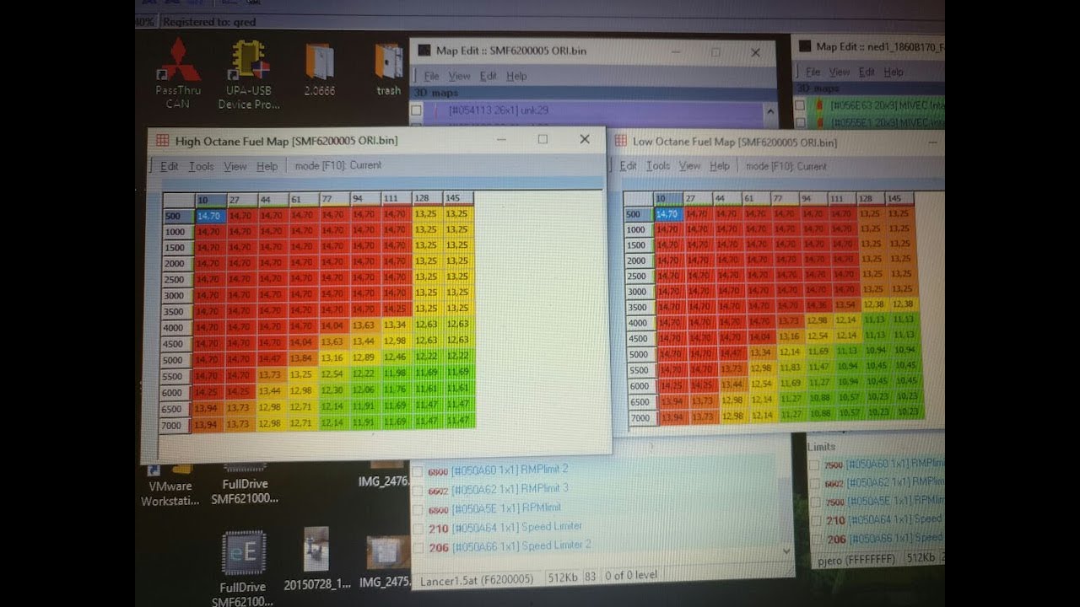Screen dimensions: 1080x607
Task: Check the [#0555E1 20x9] MIVEC checkbox in ned1 window
Action: click(x=800, y=123)
